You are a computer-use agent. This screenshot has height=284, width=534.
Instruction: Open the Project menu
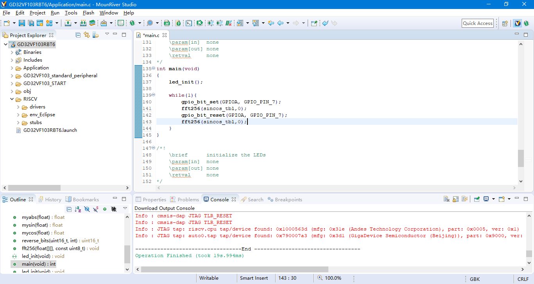point(38,12)
